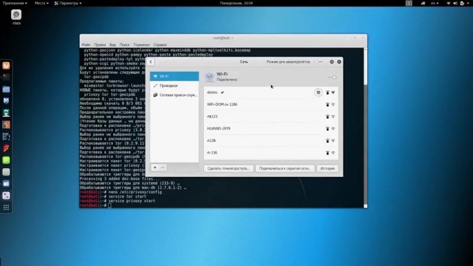
Task: Click the clock in the top panel
Action: pos(237,3)
